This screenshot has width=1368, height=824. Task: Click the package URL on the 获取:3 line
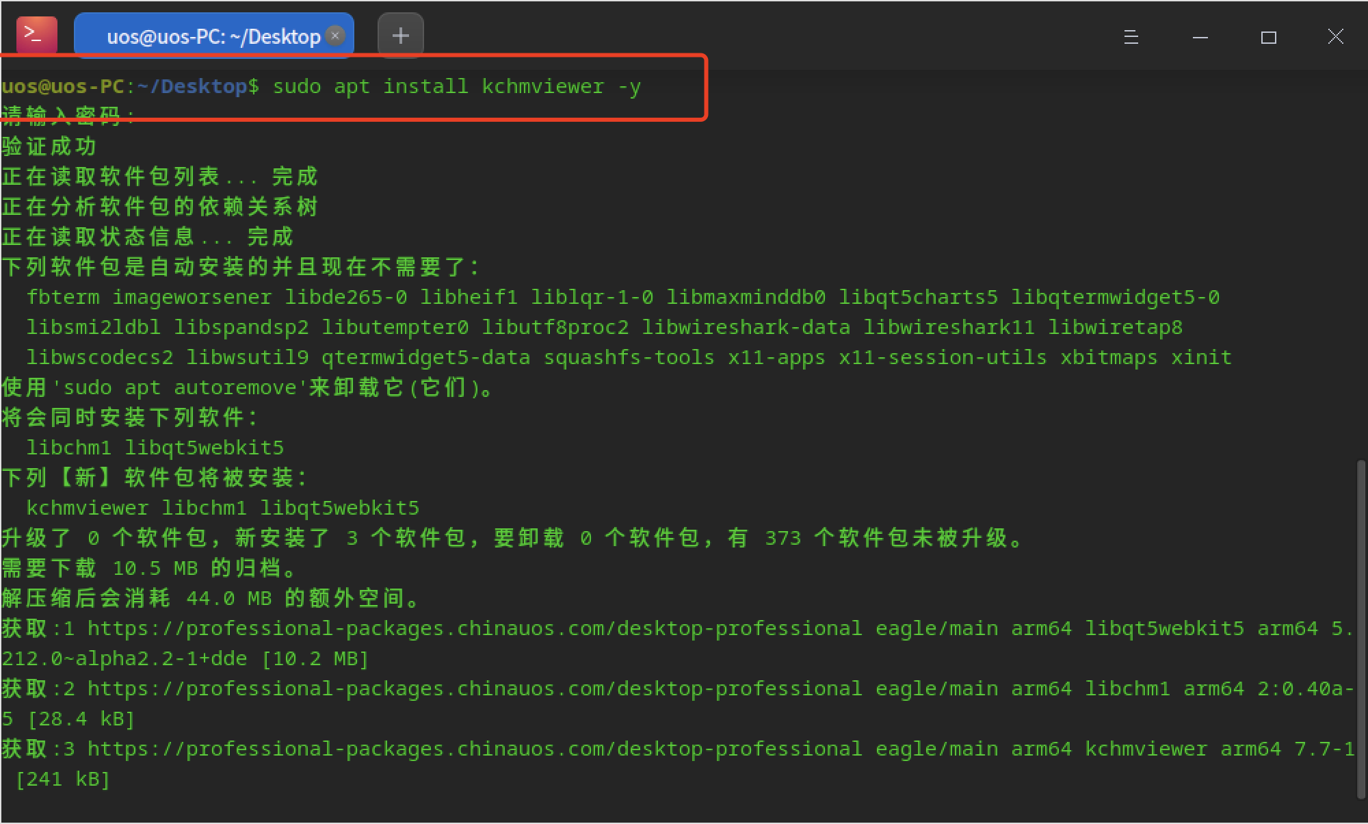(x=474, y=749)
